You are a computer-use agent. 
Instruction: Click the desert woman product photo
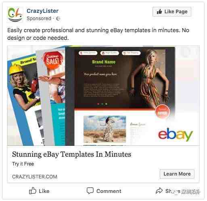point(105,129)
